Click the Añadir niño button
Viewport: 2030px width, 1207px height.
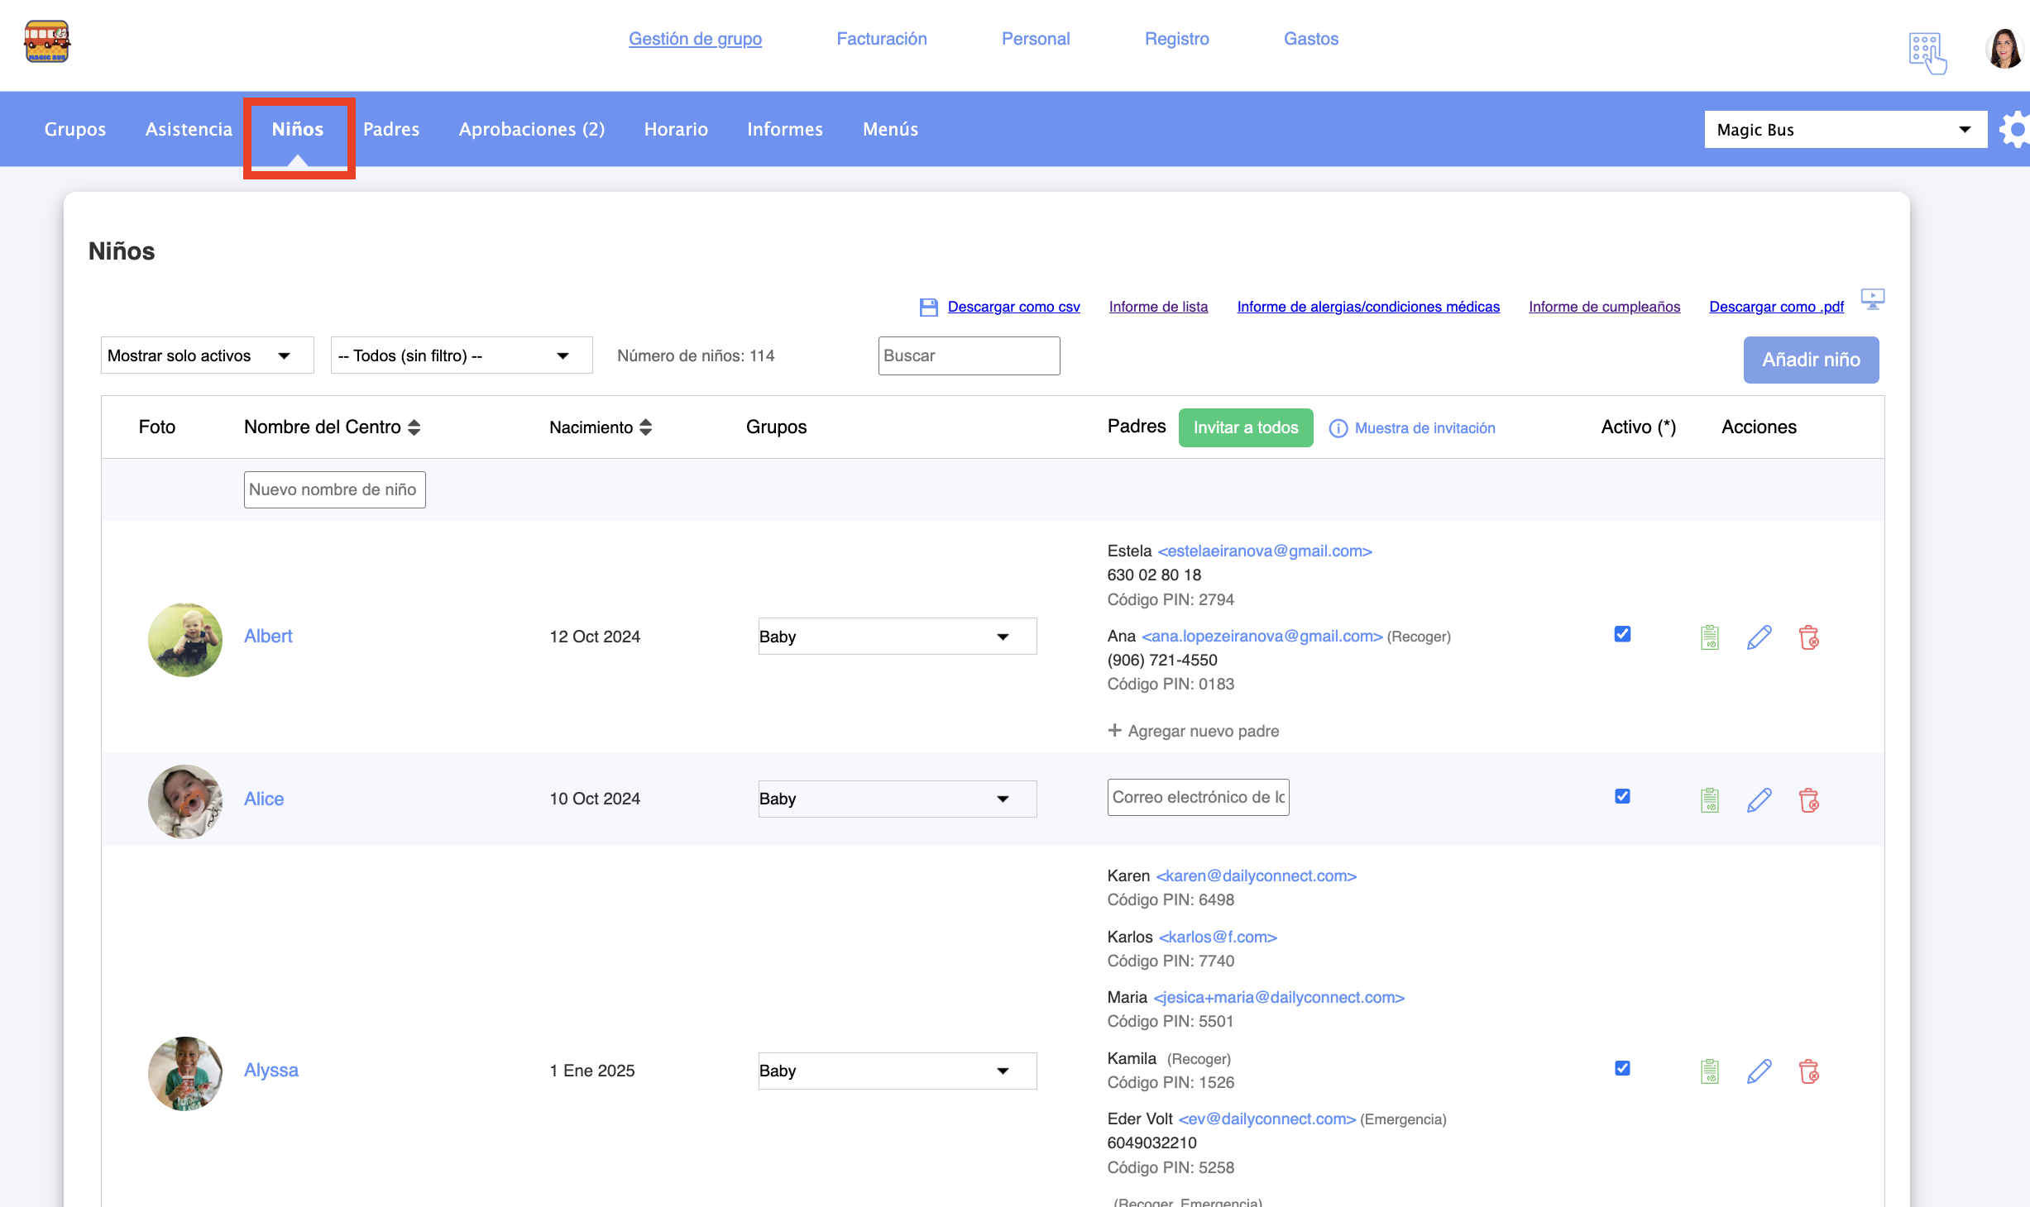[1810, 360]
